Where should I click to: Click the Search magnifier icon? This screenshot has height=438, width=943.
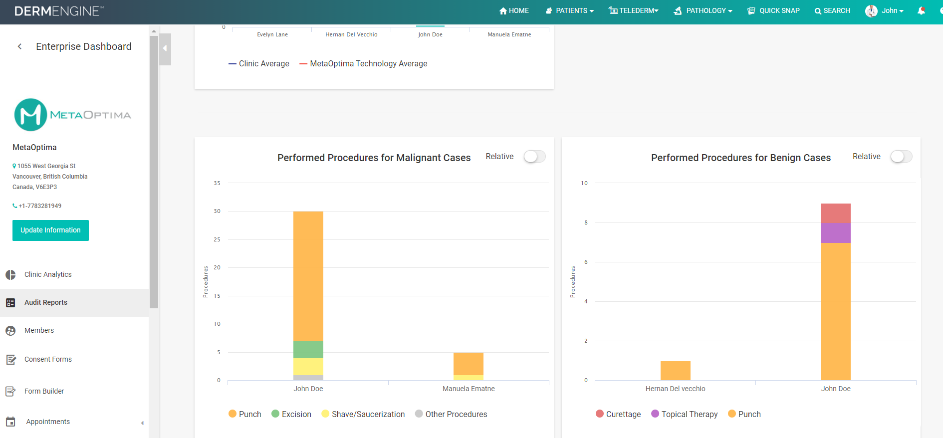coord(818,11)
